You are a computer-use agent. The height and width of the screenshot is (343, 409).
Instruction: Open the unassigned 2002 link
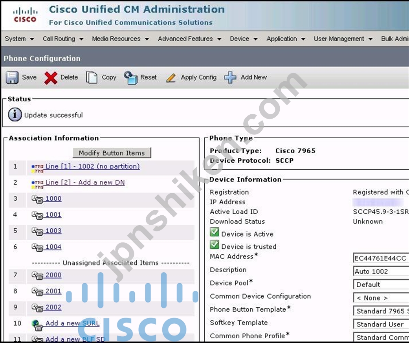coord(53,308)
